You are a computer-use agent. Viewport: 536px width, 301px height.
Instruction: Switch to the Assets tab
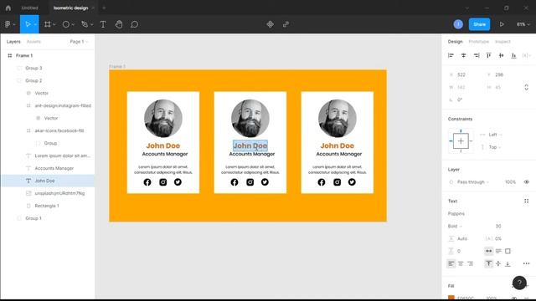(33, 42)
